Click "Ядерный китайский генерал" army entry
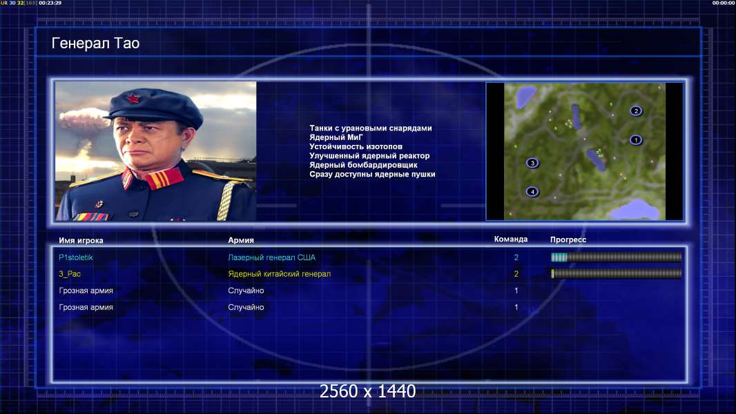 point(280,274)
